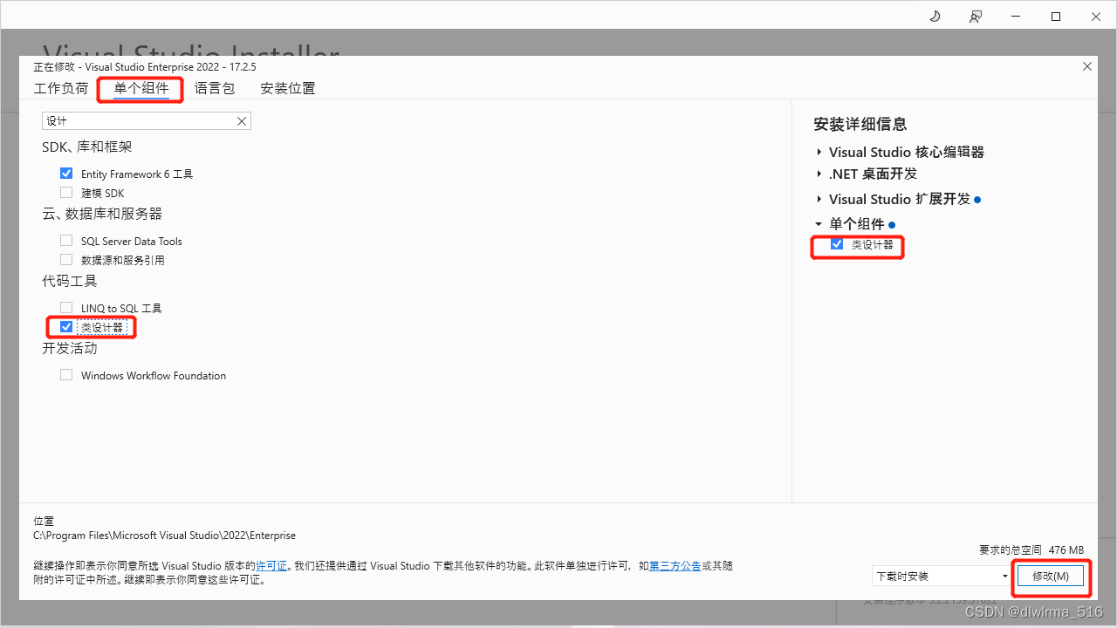The height and width of the screenshot is (628, 1117).
Task: Enable SQL Server Data Tools
Action: tap(66, 240)
